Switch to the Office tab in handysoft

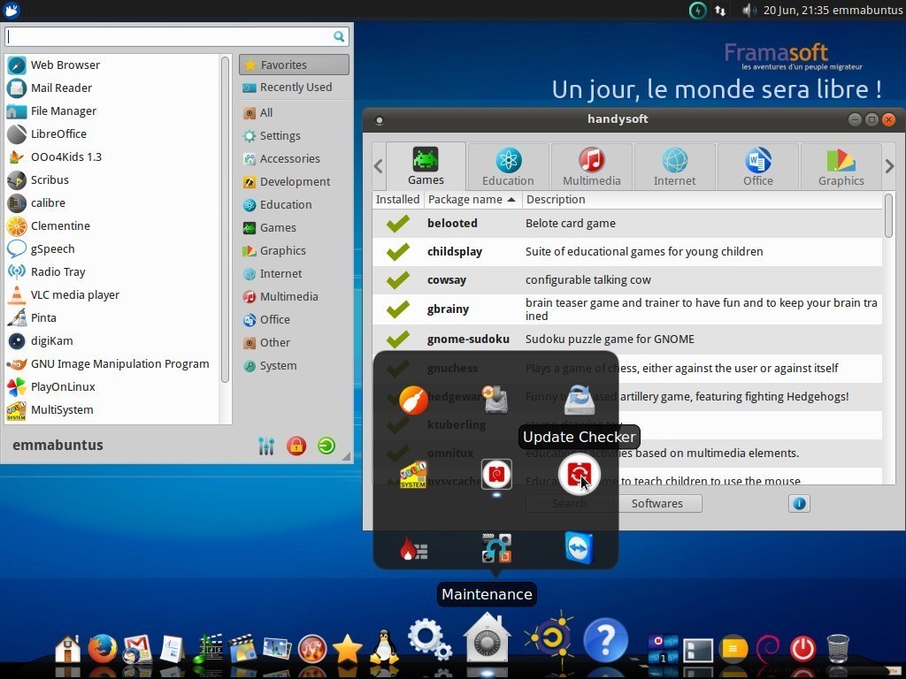(x=757, y=167)
